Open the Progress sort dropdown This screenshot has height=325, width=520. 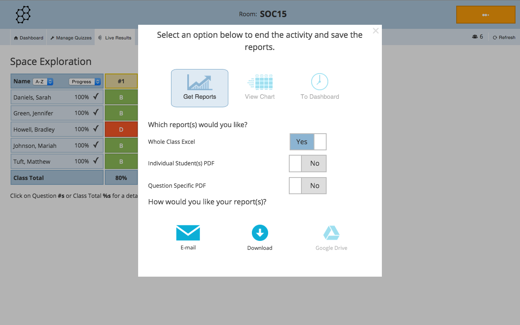(84, 81)
